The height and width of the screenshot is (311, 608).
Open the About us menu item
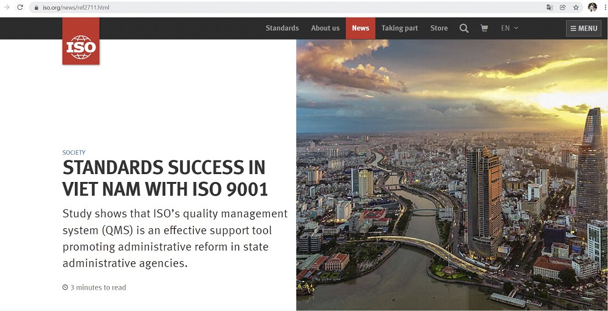tap(325, 28)
